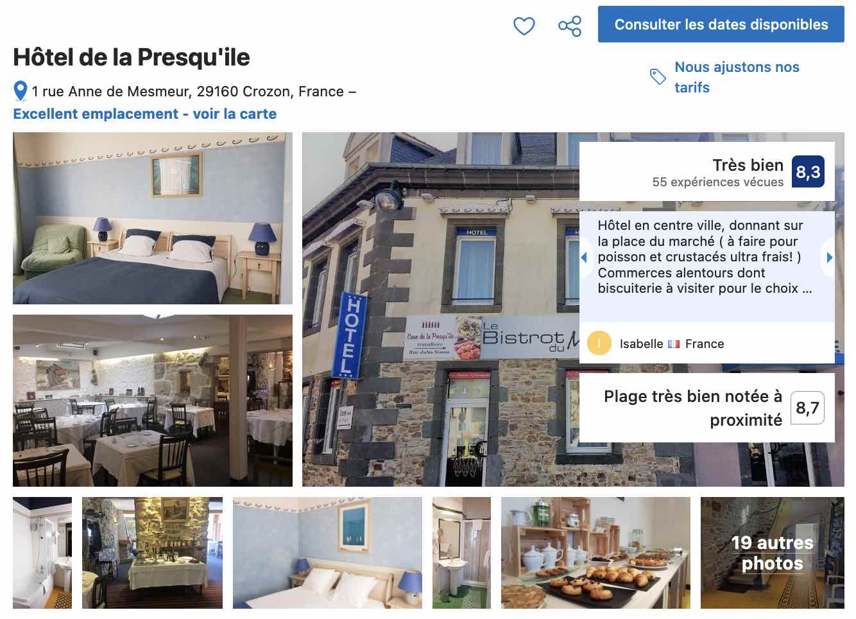Open the share icon options
The width and height of the screenshot is (856, 619).
pos(570,26)
